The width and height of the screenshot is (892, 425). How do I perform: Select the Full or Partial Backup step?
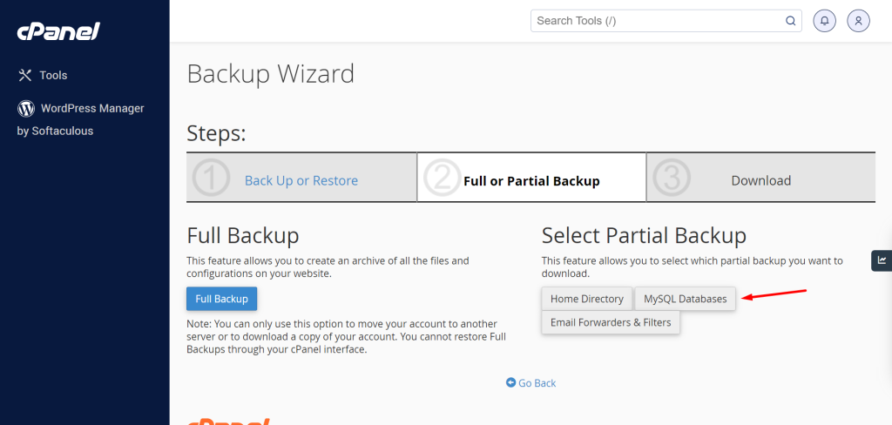[x=531, y=181]
